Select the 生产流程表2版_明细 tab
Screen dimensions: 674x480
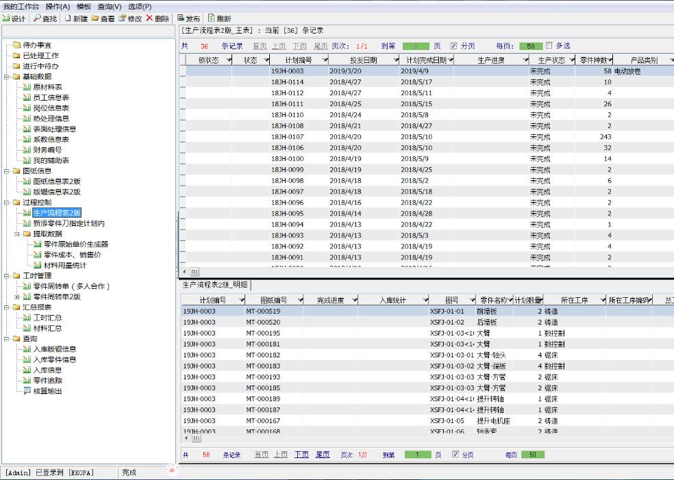216,285
